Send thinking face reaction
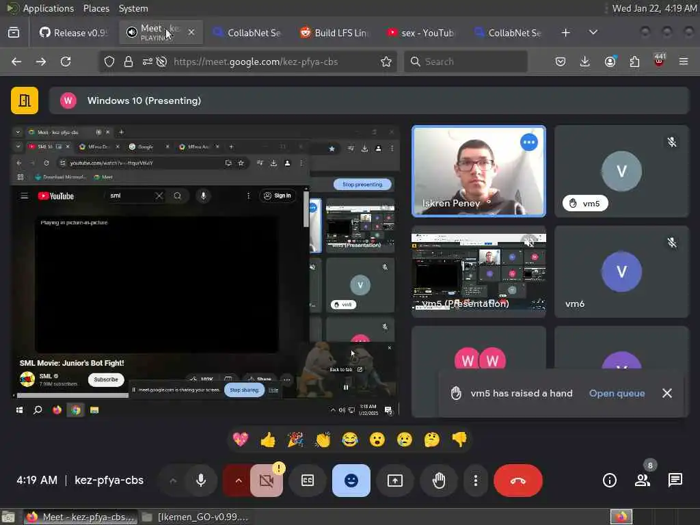Image resolution: width=700 pixels, height=525 pixels. 432,440
